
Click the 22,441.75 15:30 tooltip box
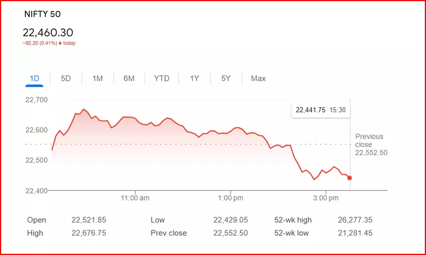pyautogui.click(x=321, y=110)
